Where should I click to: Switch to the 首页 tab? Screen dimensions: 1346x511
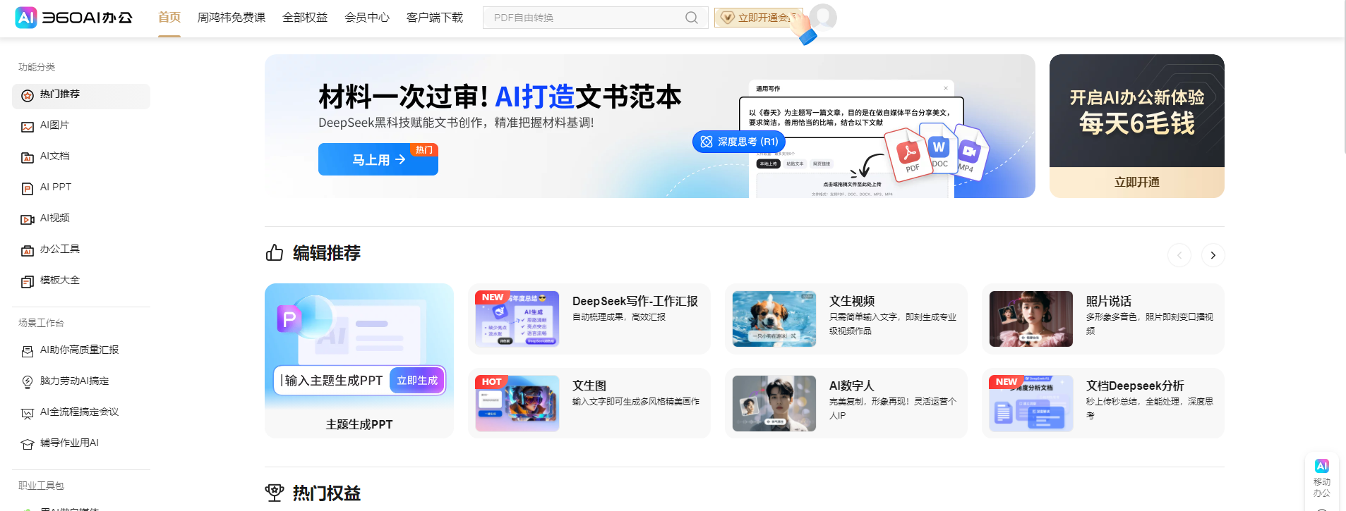click(169, 18)
